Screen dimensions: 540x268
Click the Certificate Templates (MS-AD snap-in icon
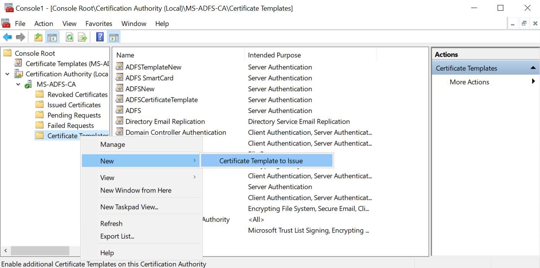pyautogui.click(x=18, y=63)
